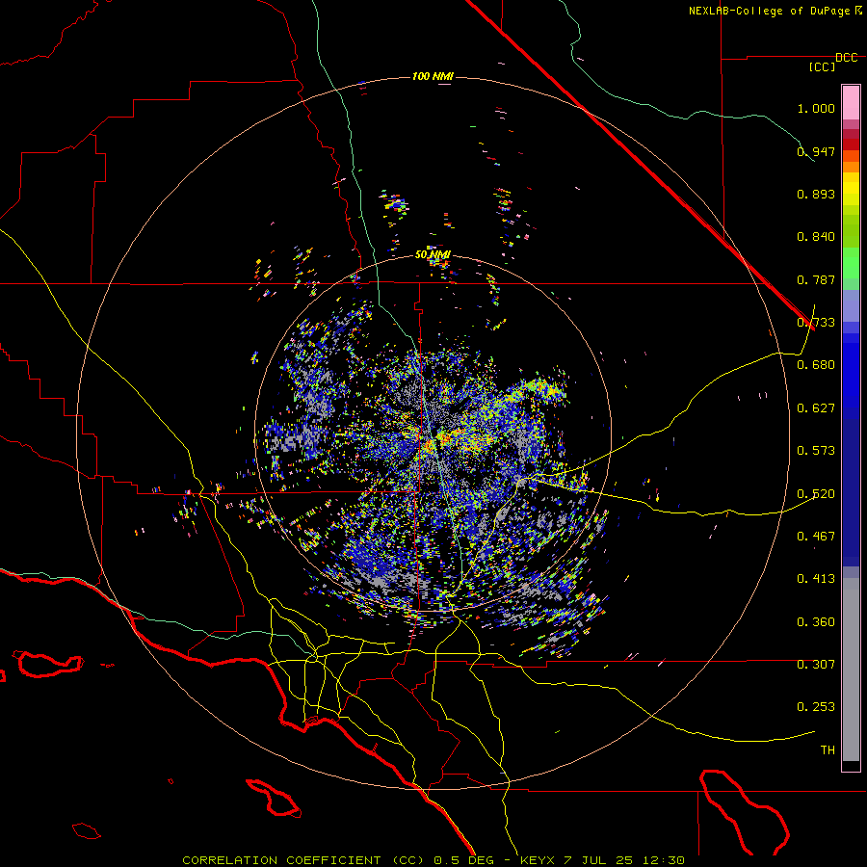Pick the red segment near 0.947 on color bar

pyautogui.click(x=851, y=144)
